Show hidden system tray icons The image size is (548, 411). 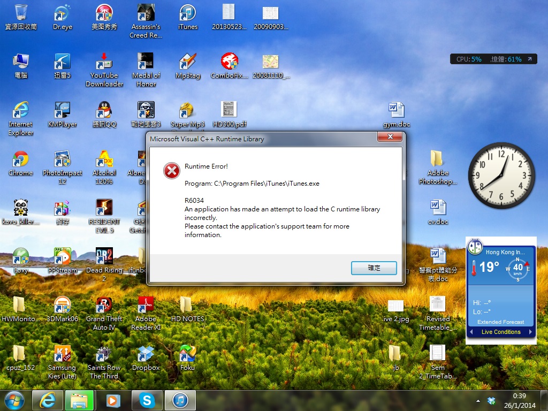(x=478, y=401)
